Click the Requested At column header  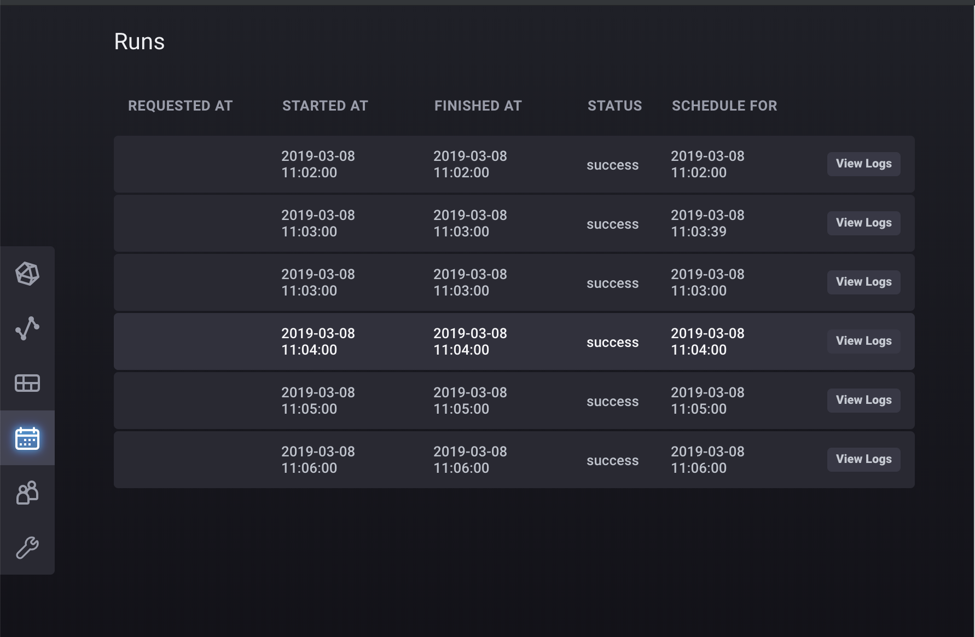coord(180,106)
